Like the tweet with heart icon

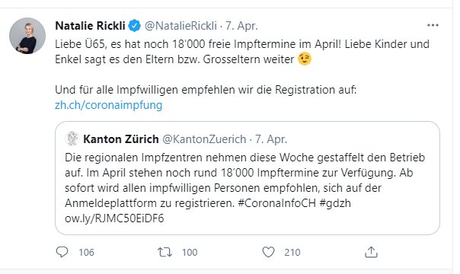pos(268,252)
